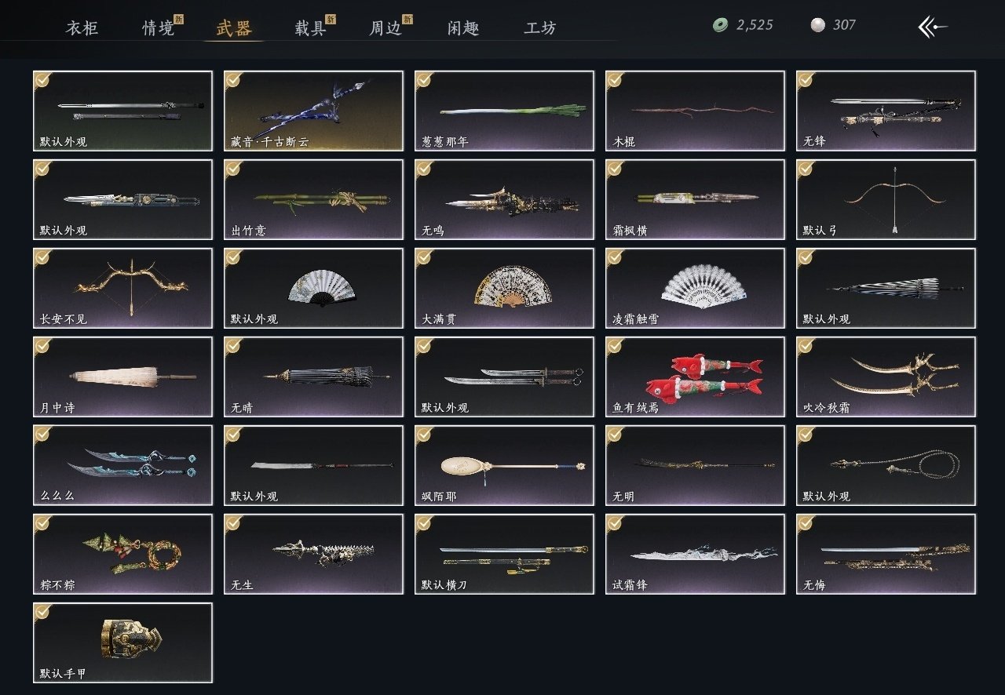This screenshot has width=1005, height=695.
Task: Select the 鱼有绒焉 red fish weapon
Action: (x=695, y=377)
